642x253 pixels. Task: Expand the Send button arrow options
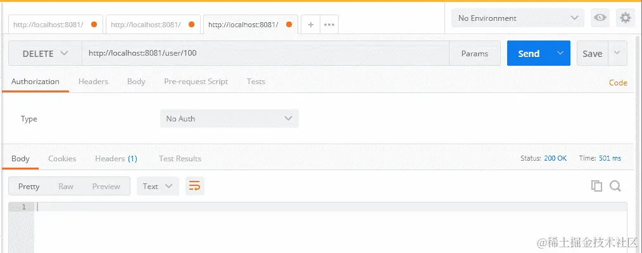560,53
